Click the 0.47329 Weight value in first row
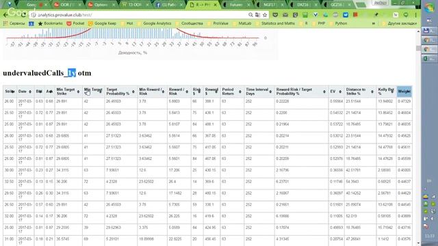The image size is (438, 246). point(404,101)
